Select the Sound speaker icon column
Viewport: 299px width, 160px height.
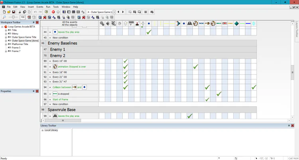[108, 23]
